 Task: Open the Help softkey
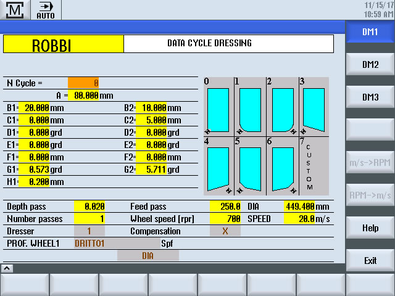(370, 228)
